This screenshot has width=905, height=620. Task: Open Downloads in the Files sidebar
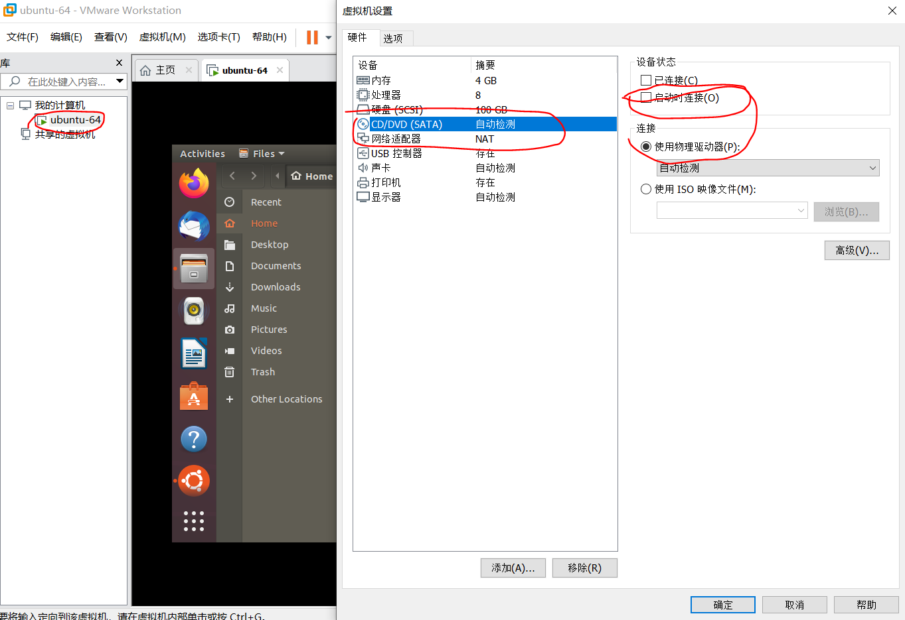(x=276, y=287)
